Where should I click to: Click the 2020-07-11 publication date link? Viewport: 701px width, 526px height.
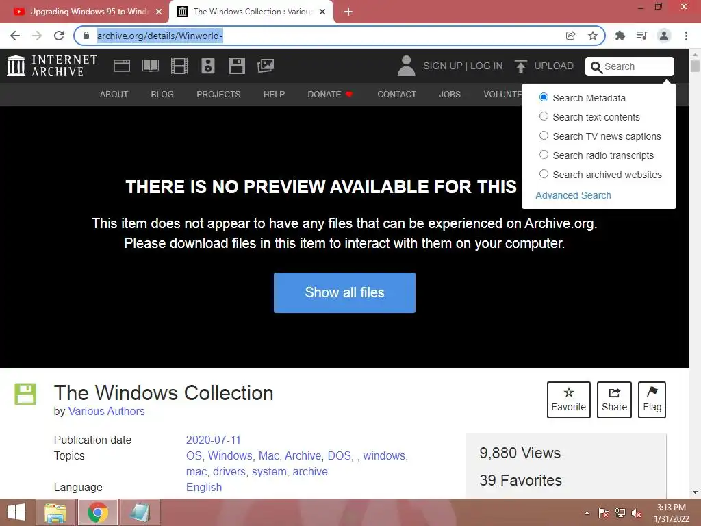point(214,440)
